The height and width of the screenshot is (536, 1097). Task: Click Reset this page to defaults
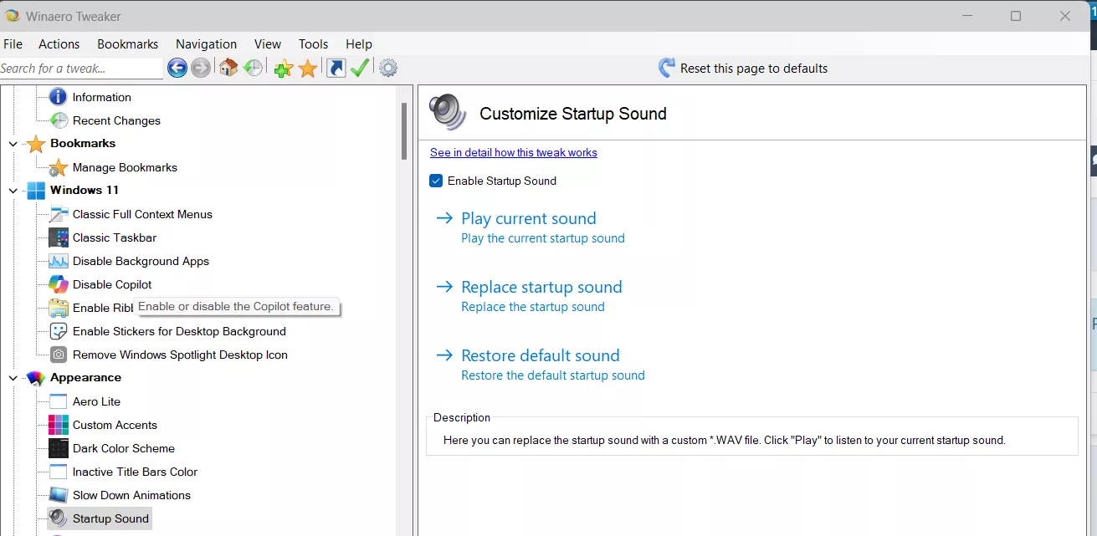(x=743, y=69)
